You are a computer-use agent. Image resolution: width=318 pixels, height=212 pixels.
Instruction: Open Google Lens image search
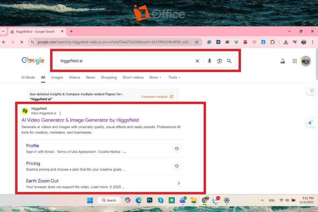click(x=219, y=61)
